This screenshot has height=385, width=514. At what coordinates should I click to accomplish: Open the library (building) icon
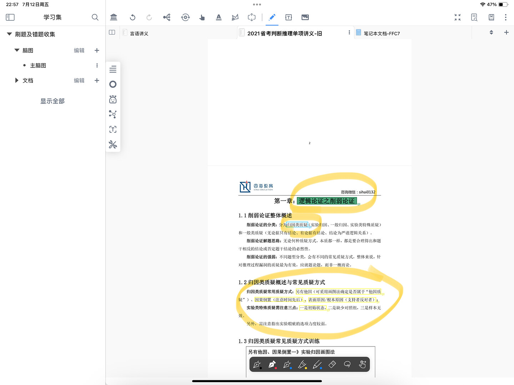(x=114, y=17)
